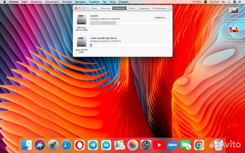This screenshot has width=245, height=153.
Task: Select the Хранилище tab
Action: coord(119,8)
